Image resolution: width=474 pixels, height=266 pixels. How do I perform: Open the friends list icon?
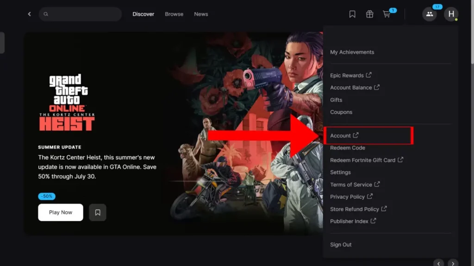(430, 14)
